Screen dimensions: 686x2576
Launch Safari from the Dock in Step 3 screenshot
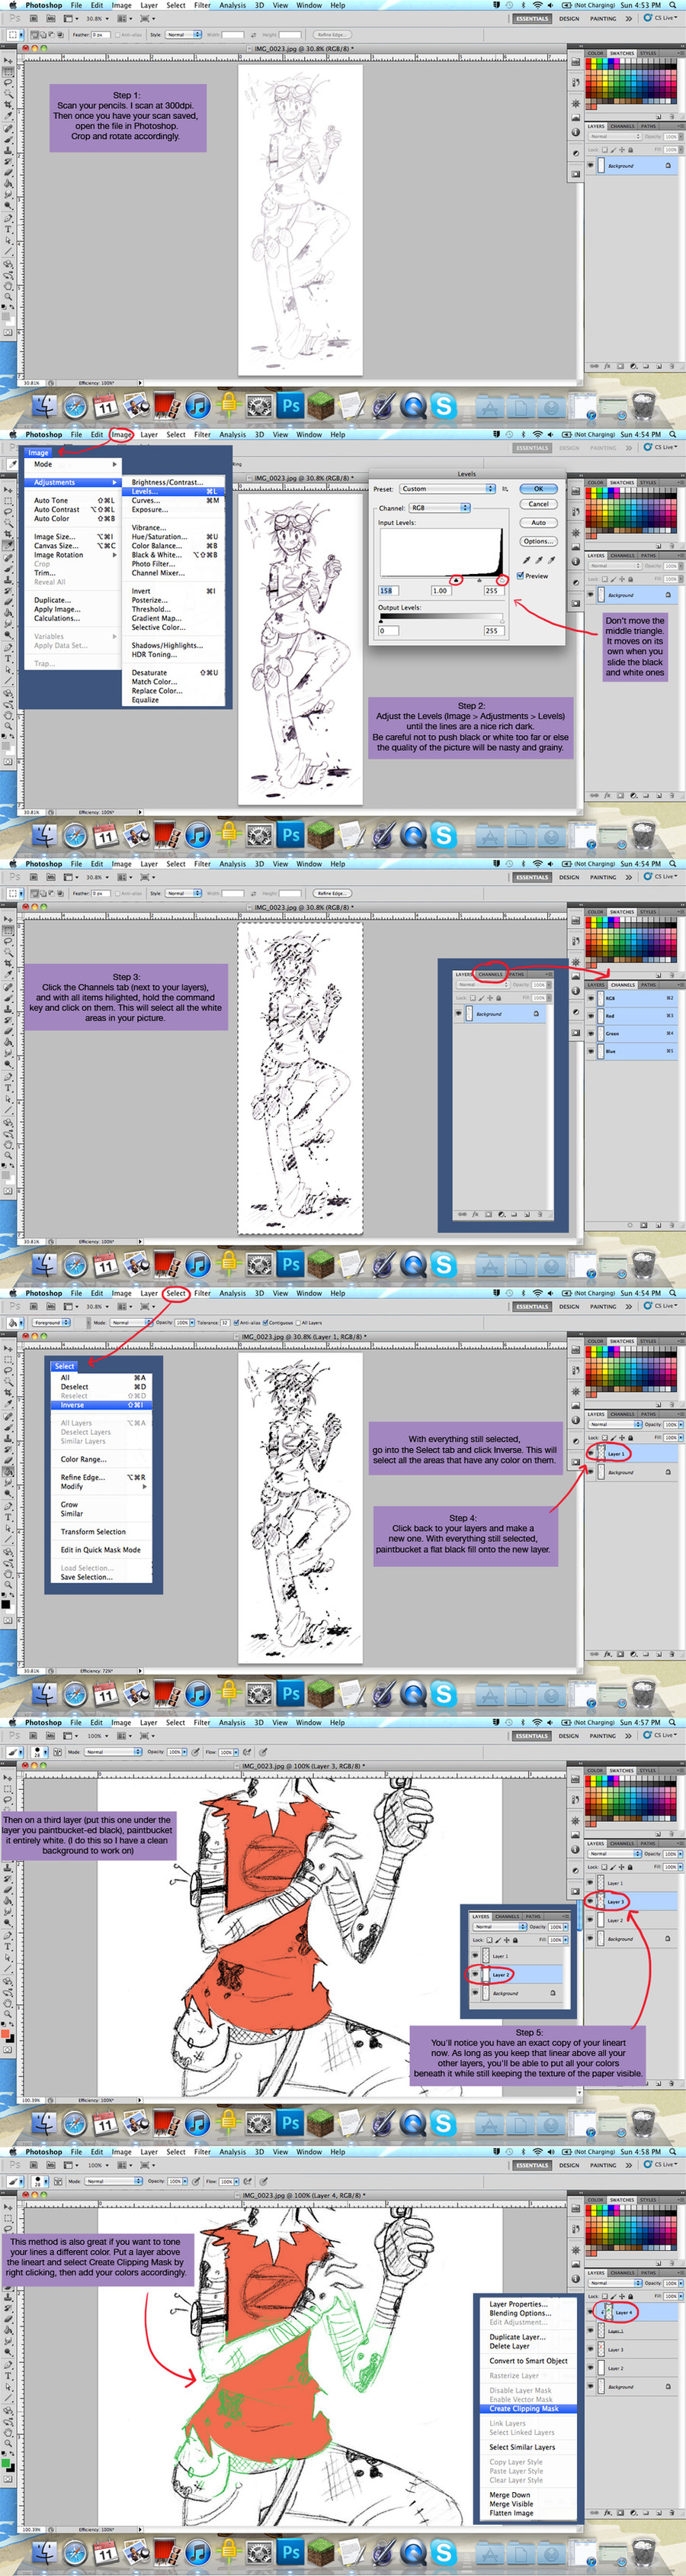click(x=75, y=1264)
